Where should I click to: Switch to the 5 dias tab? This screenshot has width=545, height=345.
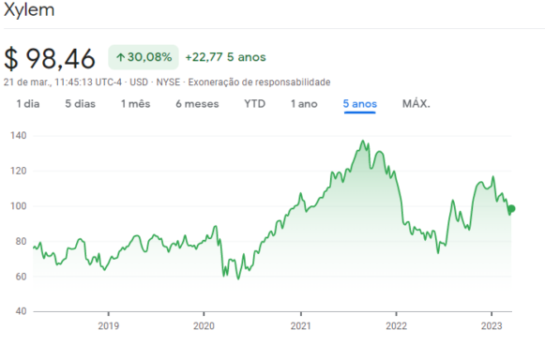click(x=81, y=104)
